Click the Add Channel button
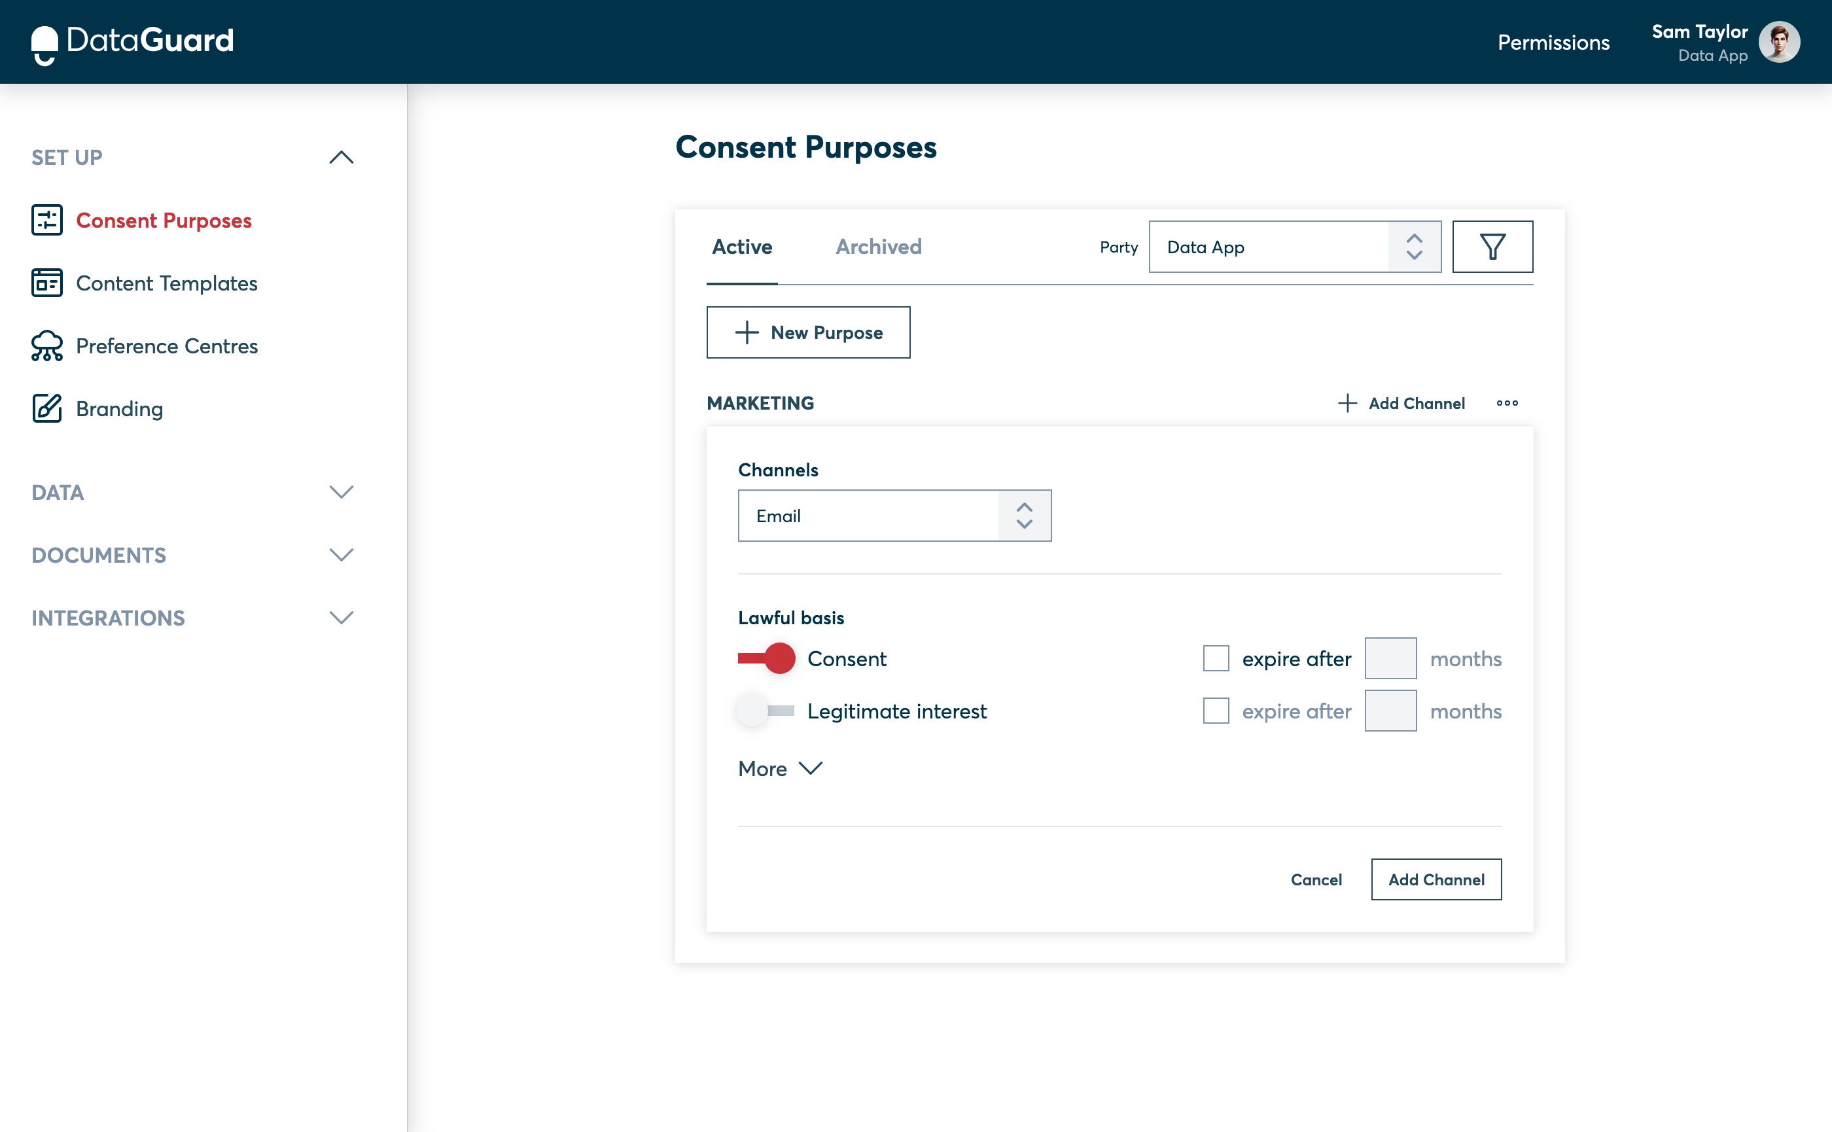This screenshot has height=1132, width=1832. point(1437,878)
